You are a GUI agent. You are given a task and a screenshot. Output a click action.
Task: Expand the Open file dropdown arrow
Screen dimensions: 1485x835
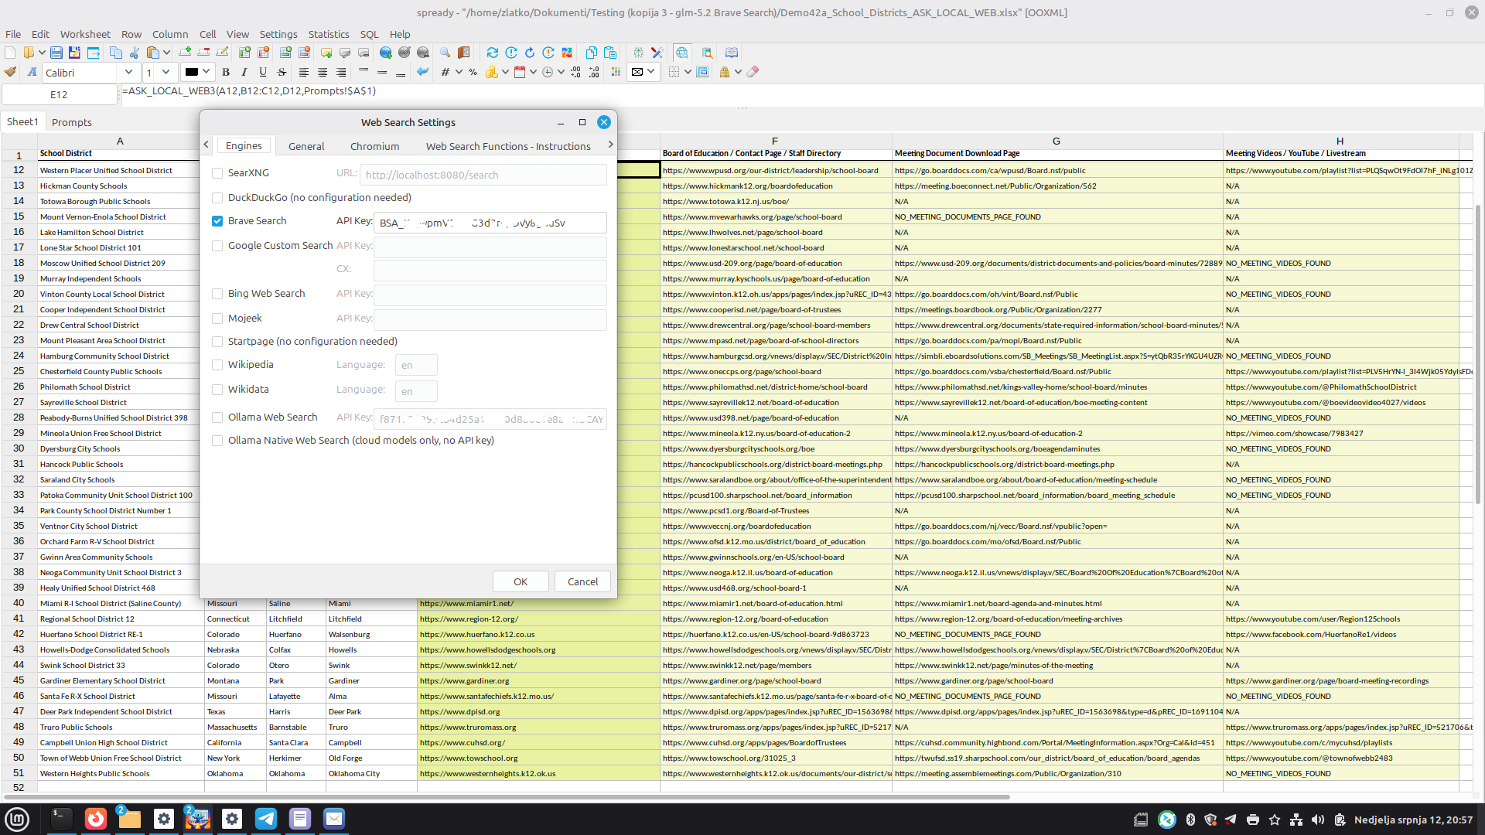(x=41, y=53)
